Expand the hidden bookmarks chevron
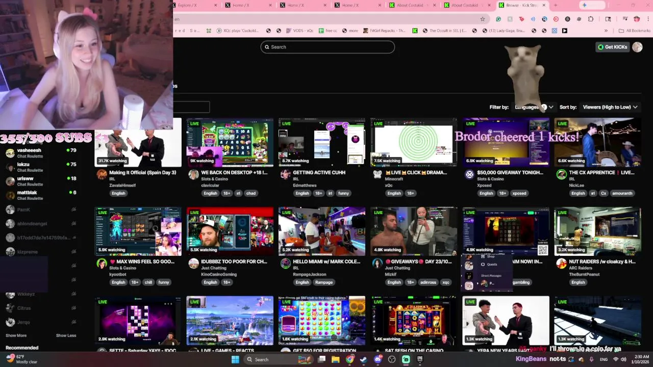The height and width of the screenshot is (367, 653). tap(606, 31)
